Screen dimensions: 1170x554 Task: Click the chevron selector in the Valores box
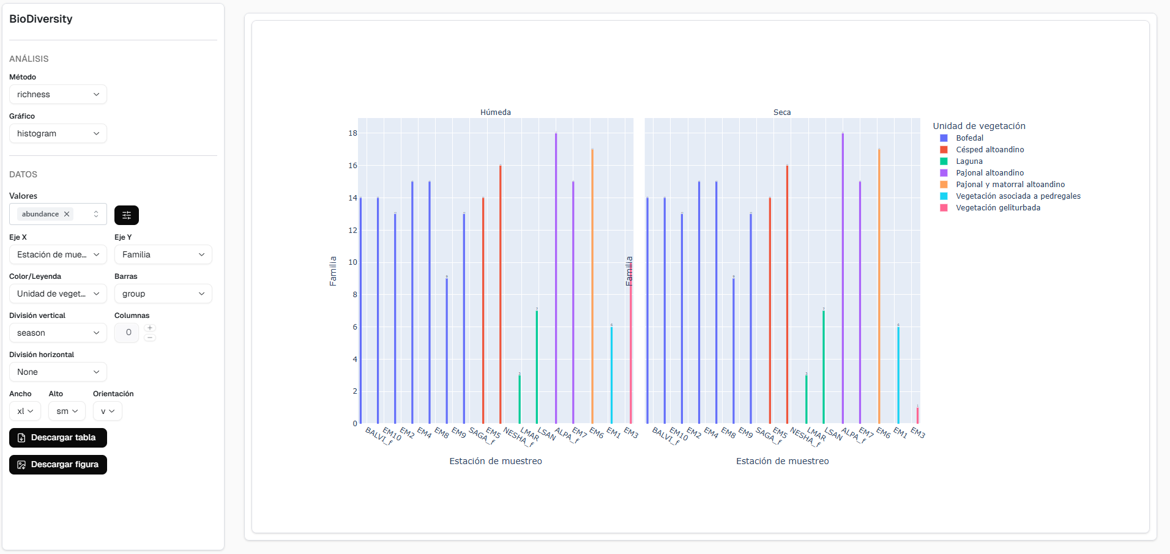click(x=96, y=214)
